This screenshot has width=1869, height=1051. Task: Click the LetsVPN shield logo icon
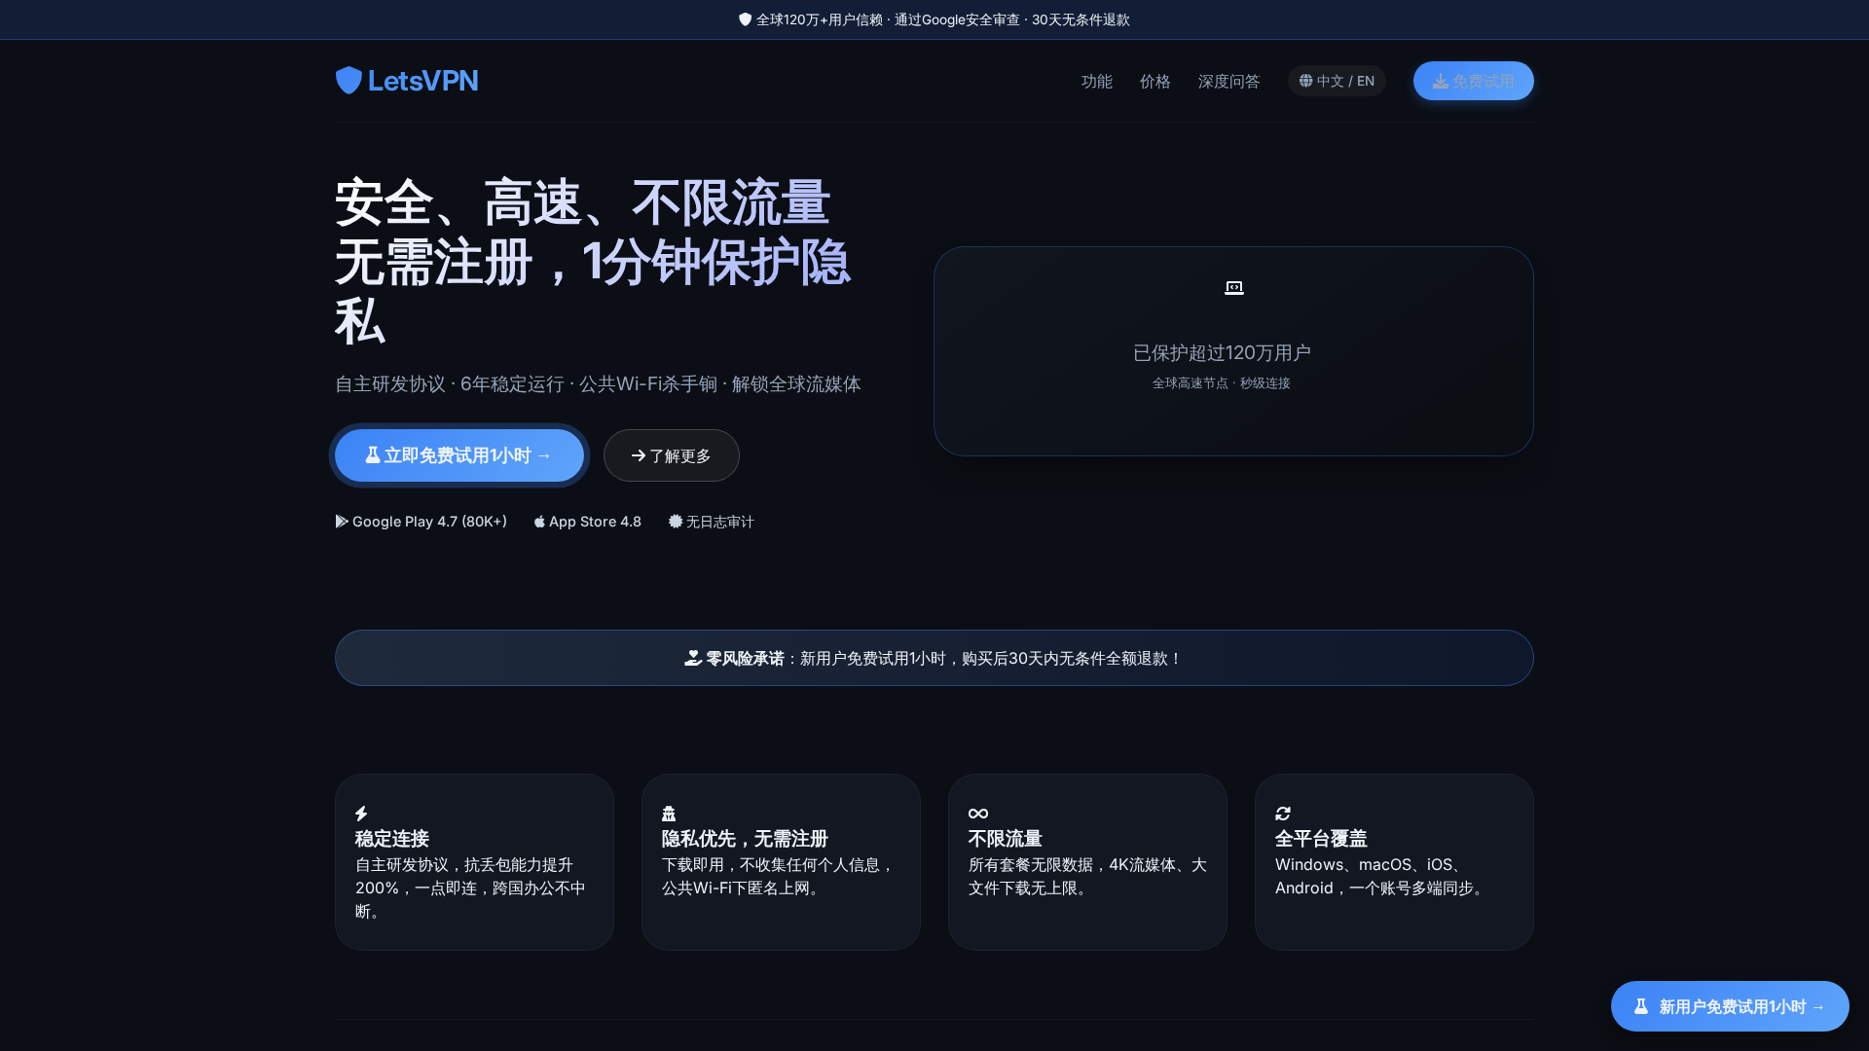pos(348,81)
